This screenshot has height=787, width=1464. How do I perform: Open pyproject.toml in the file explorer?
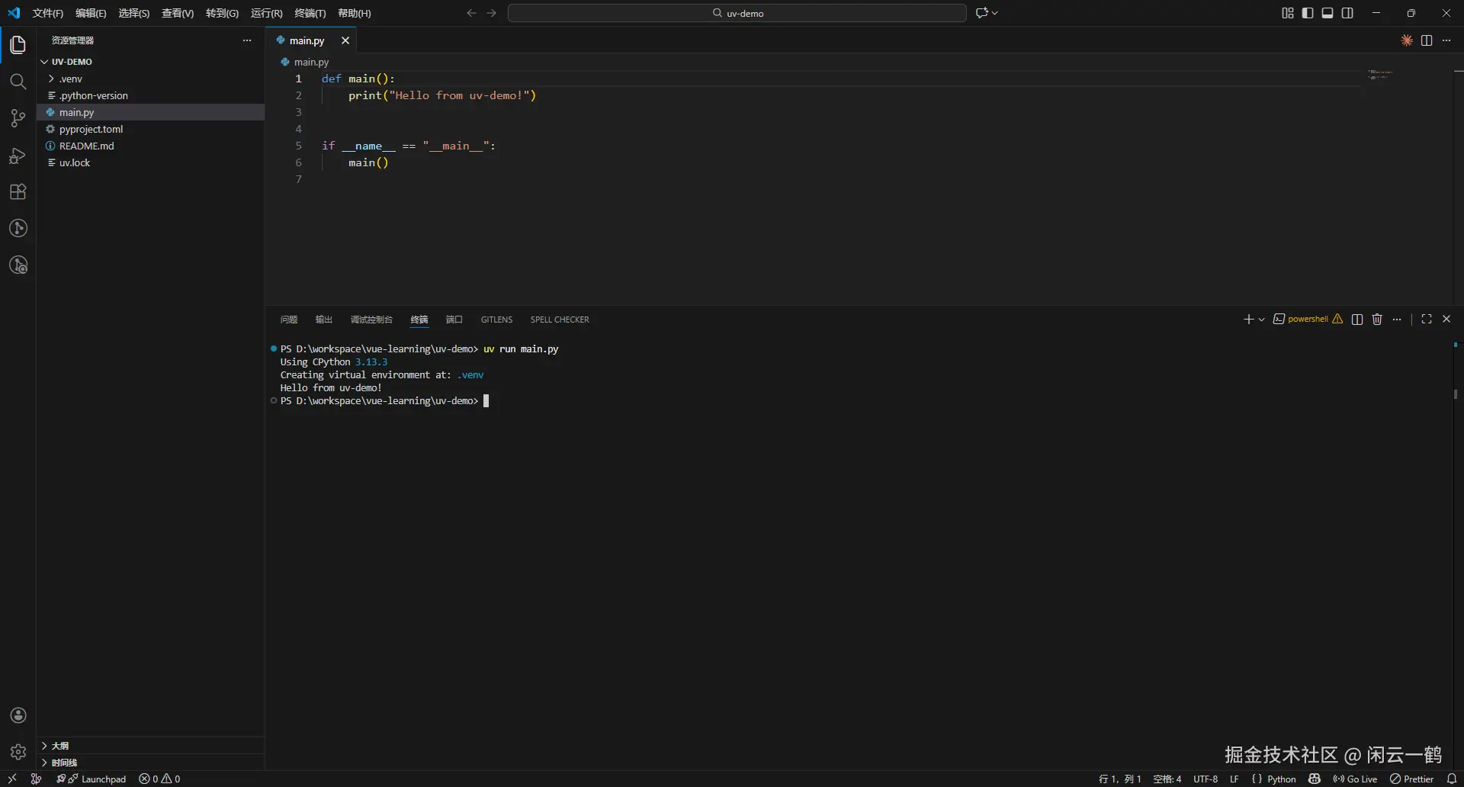point(151,129)
